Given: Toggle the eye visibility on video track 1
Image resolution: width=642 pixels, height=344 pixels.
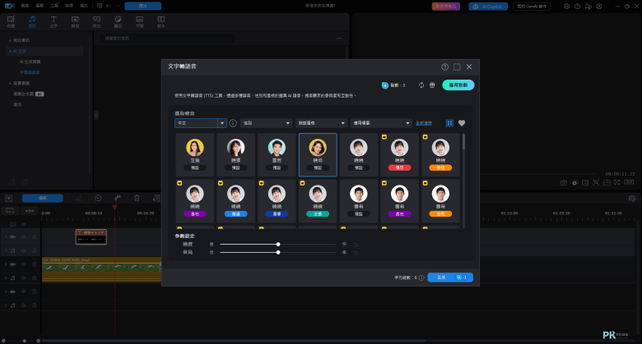Looking at the screenshot, I should 23,236.
